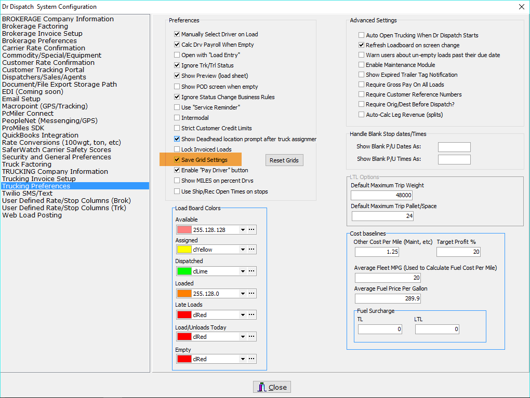Screen dimensions: 530x398
Task: Open color picker ellipsis for Empty color
Action: click(251, 359)
